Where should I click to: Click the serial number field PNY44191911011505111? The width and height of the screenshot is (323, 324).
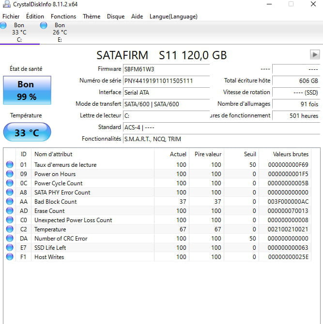pyautogui.click(x=166, y=81)
